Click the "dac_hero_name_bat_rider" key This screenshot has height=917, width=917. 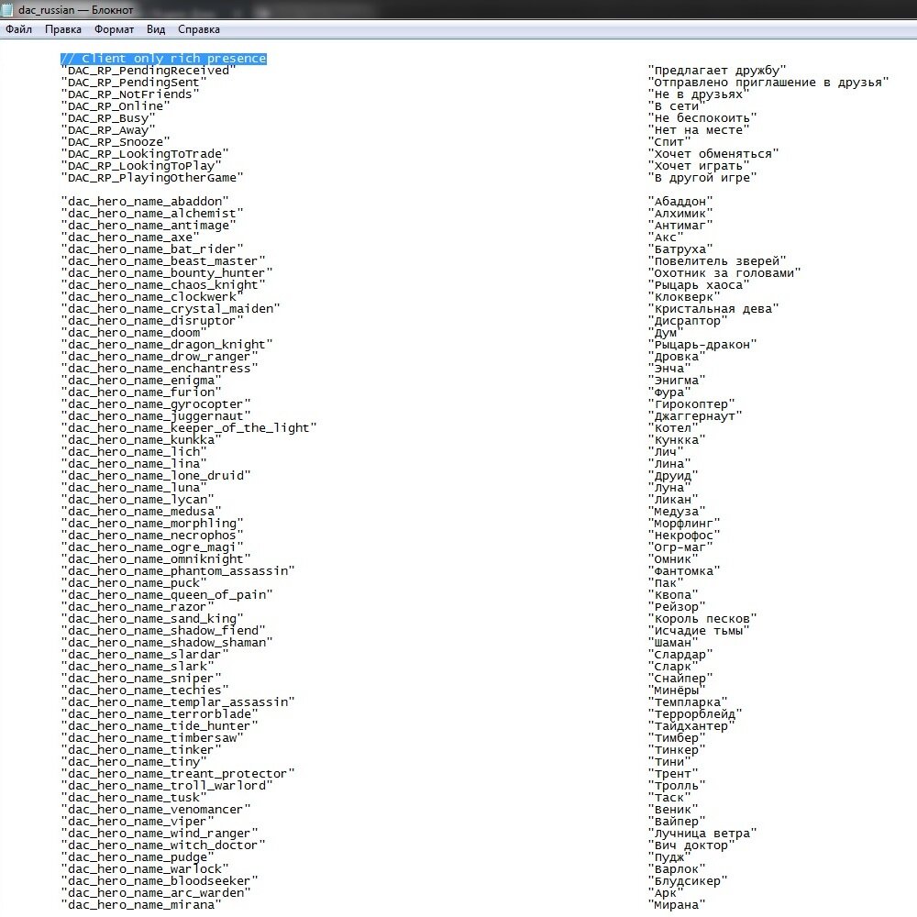152,249
